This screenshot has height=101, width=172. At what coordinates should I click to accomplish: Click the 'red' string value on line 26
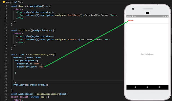pyautogui.click(x=41, y=67)
